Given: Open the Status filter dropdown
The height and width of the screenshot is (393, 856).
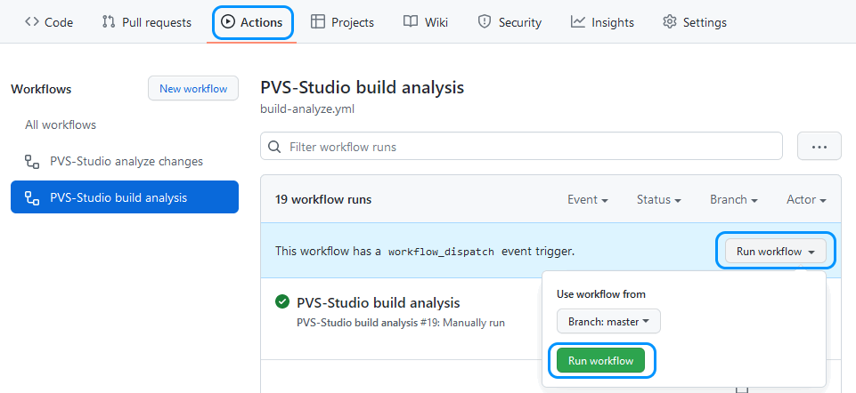Looking at the screenshot, I should tap(659, 199).
